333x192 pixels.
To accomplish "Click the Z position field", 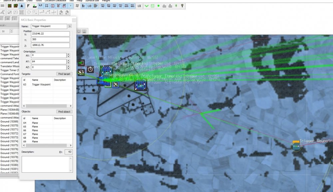I will pyautogui.click(x=50, y=45).
